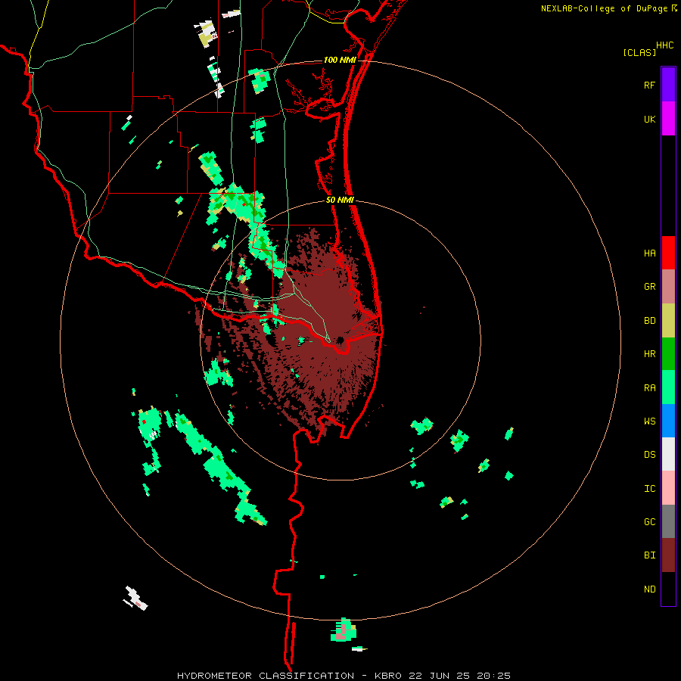Click the HHC product label
Screen dimensions: 681x681
click(665, 45)
